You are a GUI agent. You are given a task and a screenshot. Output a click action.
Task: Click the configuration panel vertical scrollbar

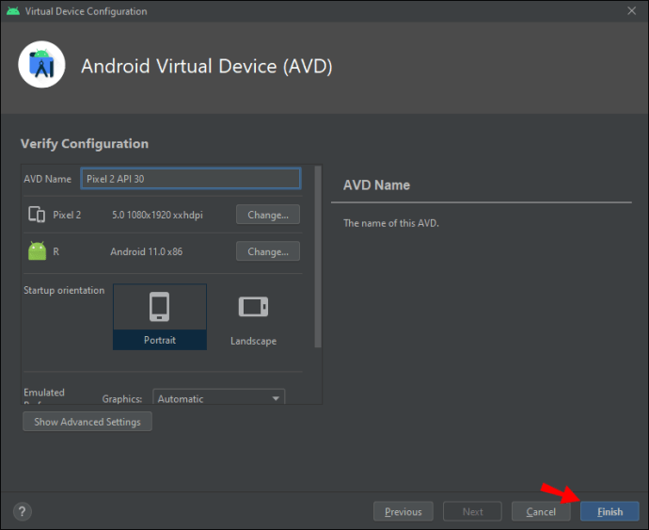point(318,257)
